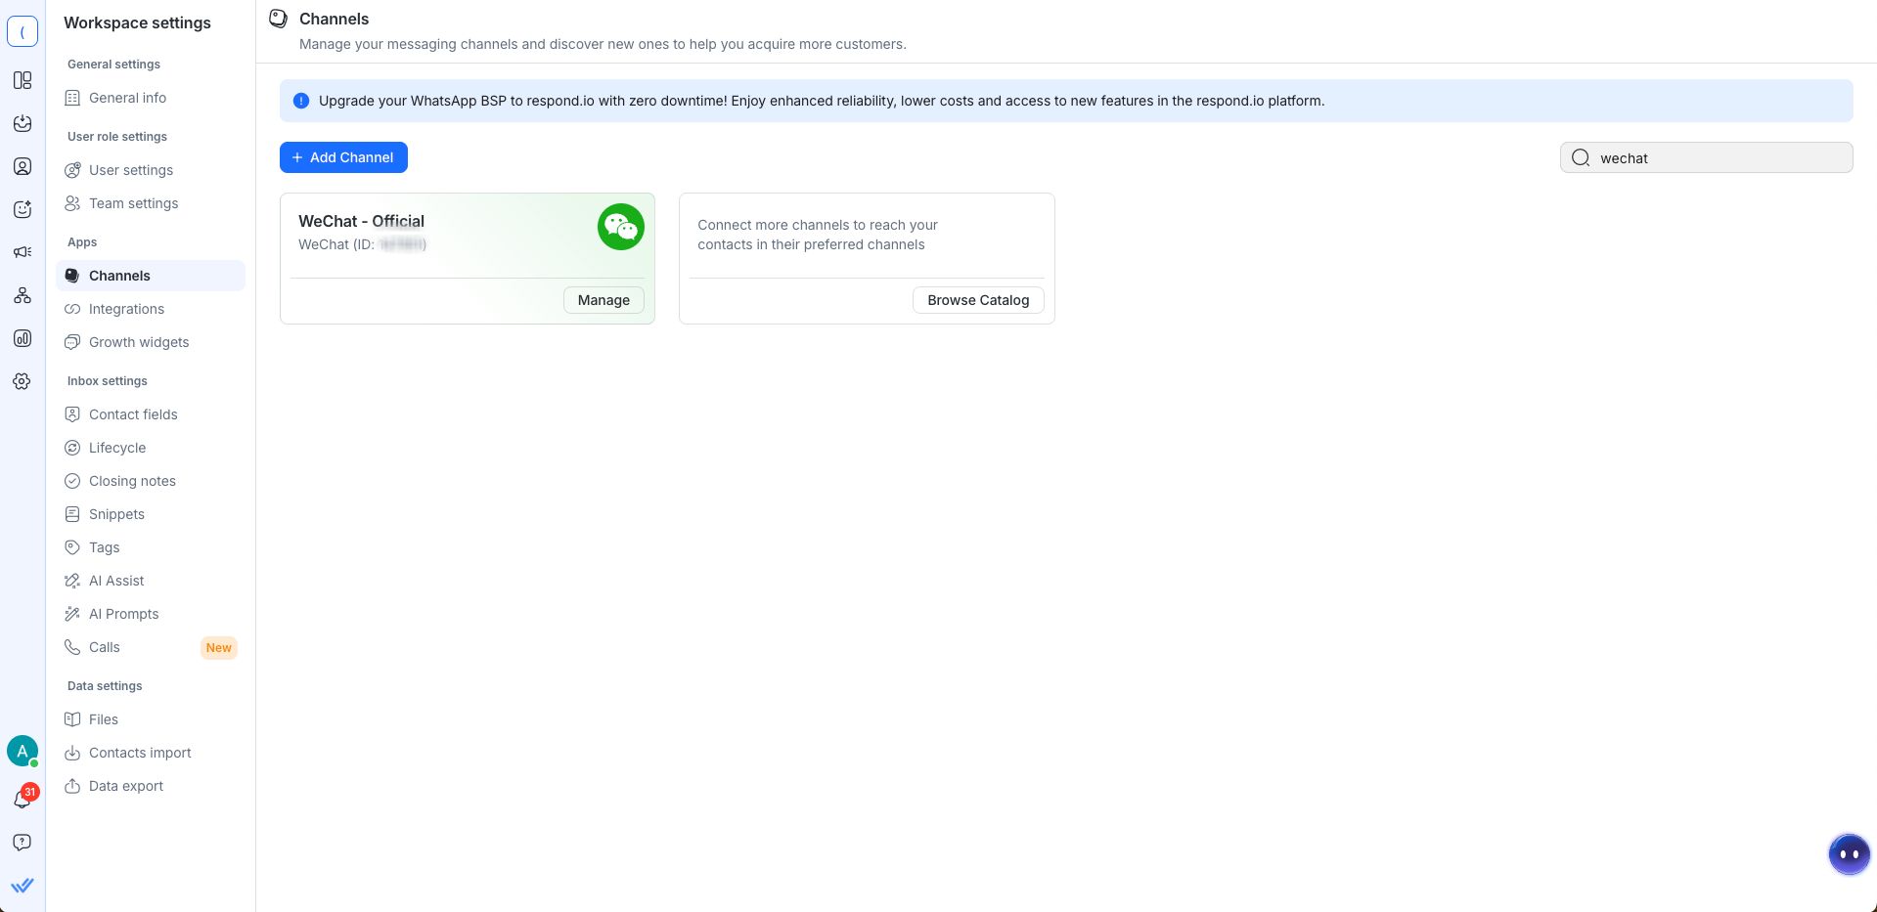Select General info in the sidebar

pyautogui.click(x=127, y=98)
